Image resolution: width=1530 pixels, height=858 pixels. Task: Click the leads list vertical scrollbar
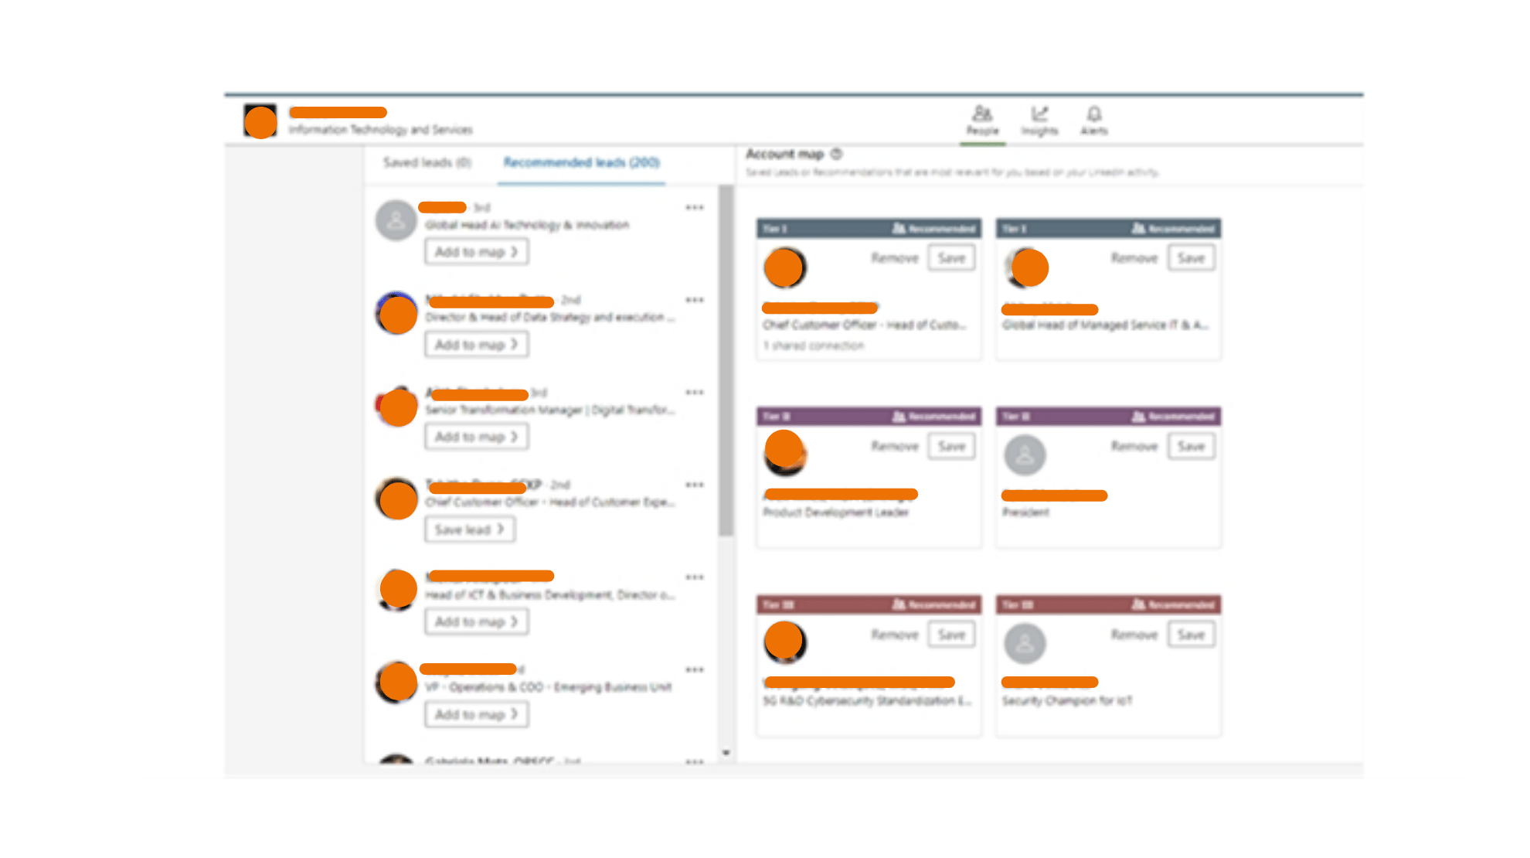(x=726, y=359)
